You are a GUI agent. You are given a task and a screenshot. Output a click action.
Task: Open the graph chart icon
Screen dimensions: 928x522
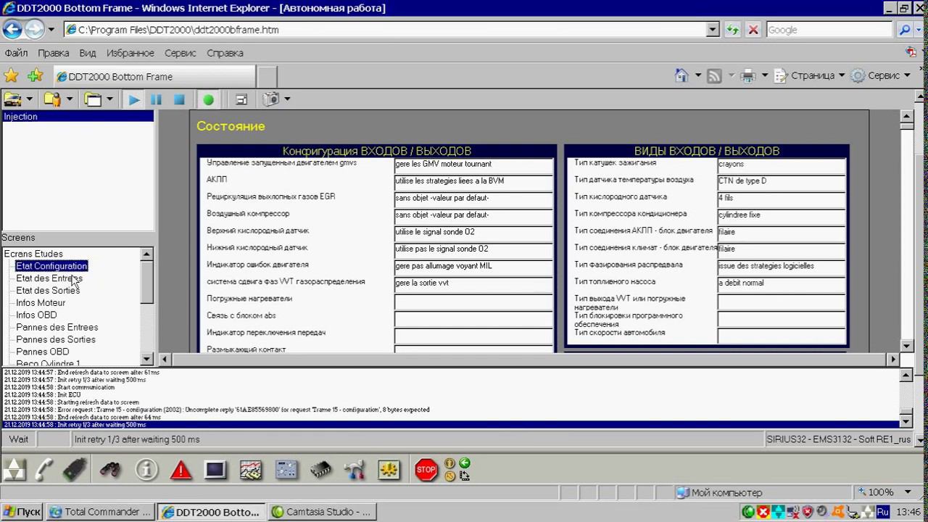pyautogui.click(x=251, y=470)
